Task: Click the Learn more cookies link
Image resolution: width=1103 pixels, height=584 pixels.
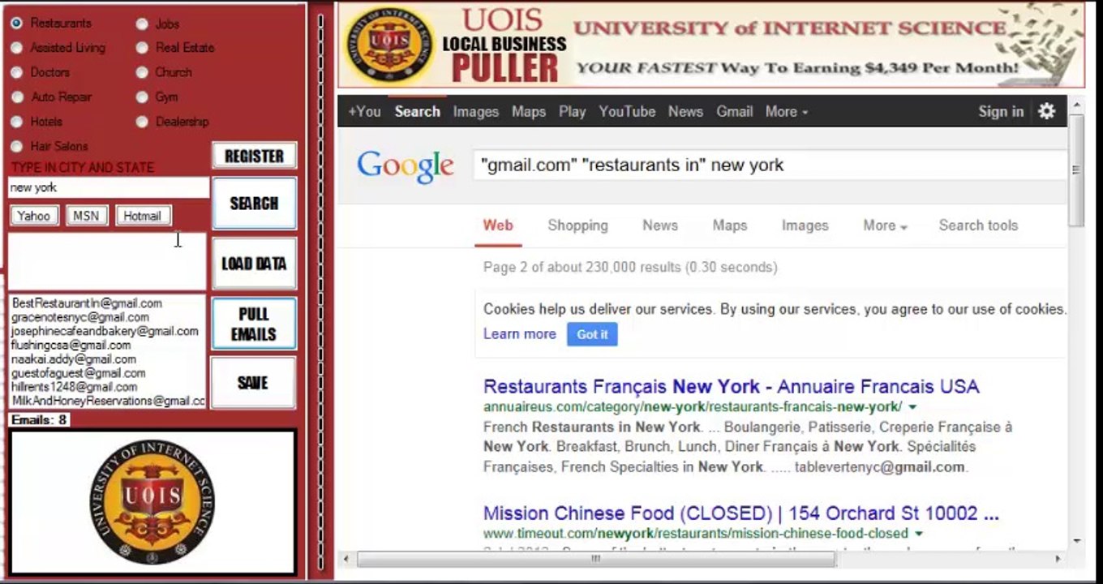Action: click(520, 334)
